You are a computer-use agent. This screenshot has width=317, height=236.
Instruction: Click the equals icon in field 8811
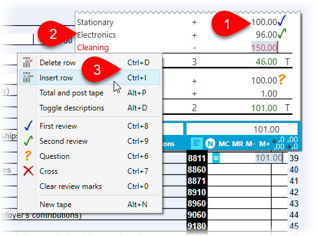(216, 158)
